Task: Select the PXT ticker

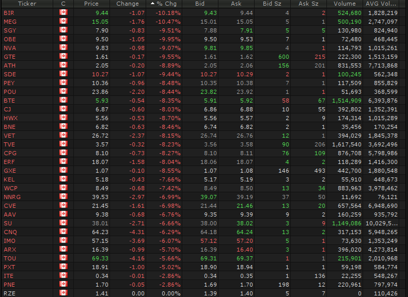Action: 10,267
